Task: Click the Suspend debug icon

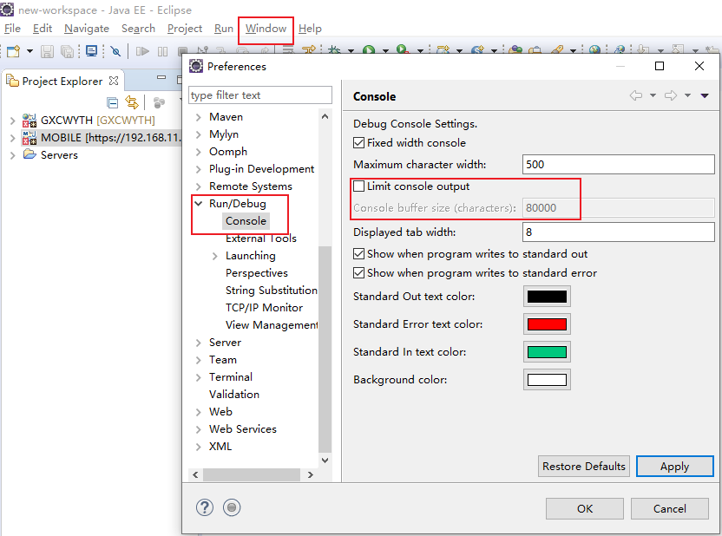Action: [162, 51]
